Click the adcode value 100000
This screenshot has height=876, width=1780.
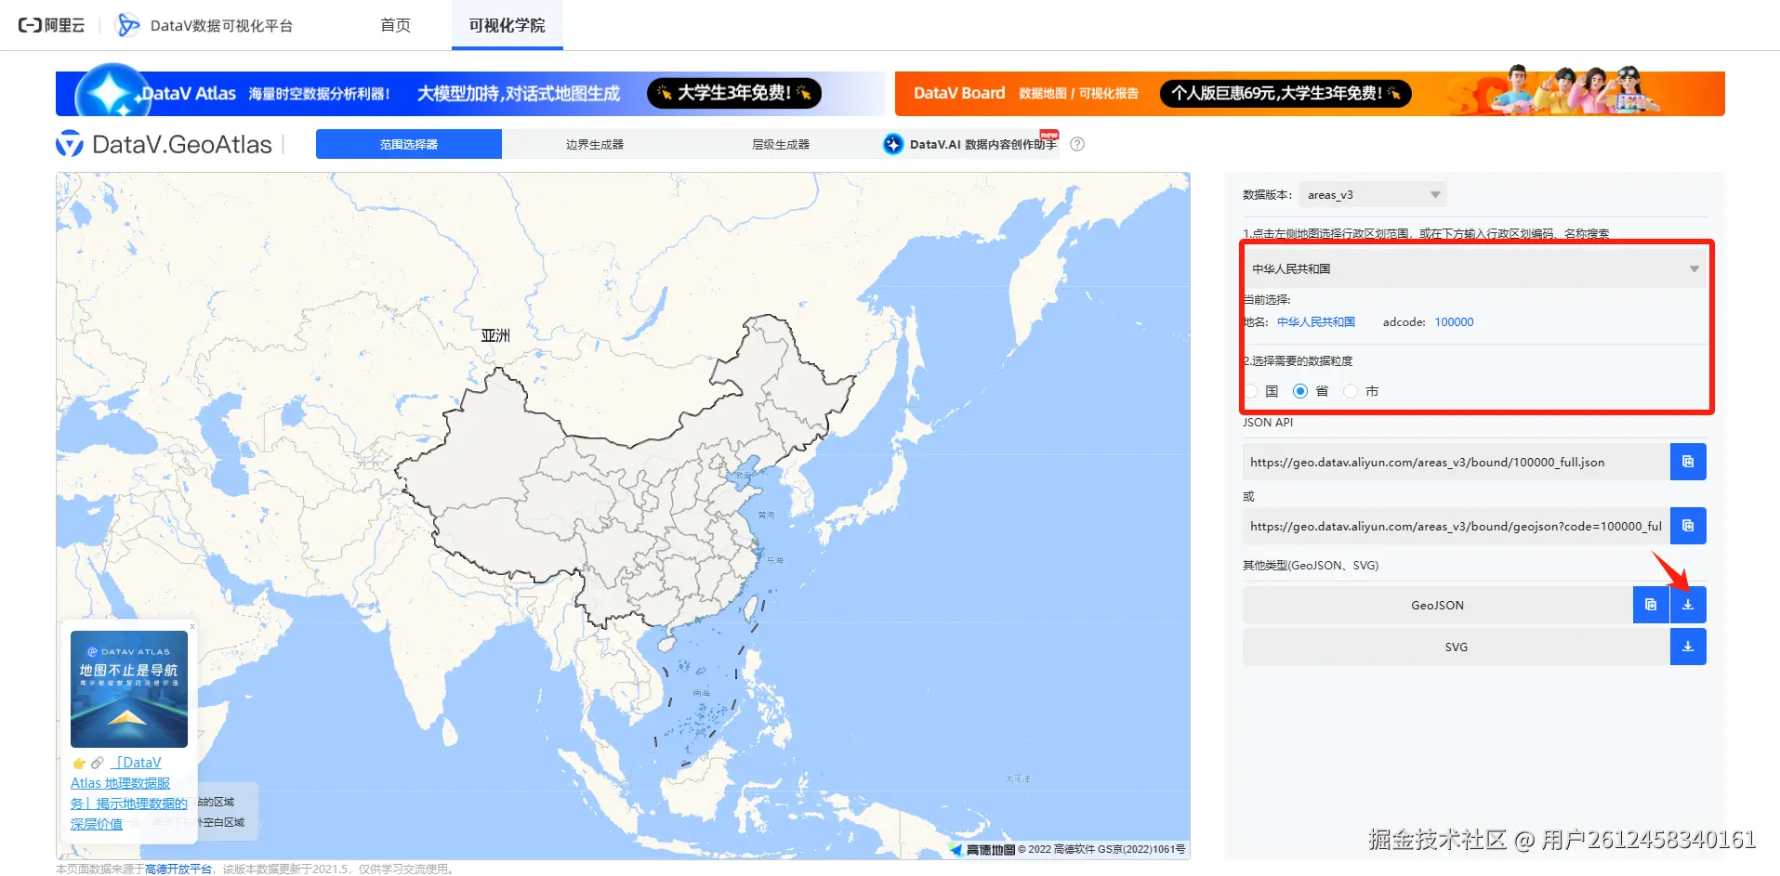click(x=1454, y=322)
